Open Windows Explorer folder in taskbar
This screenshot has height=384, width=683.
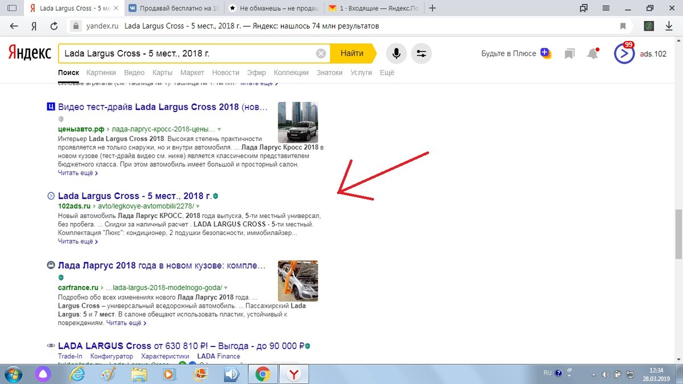coord(139,374)
